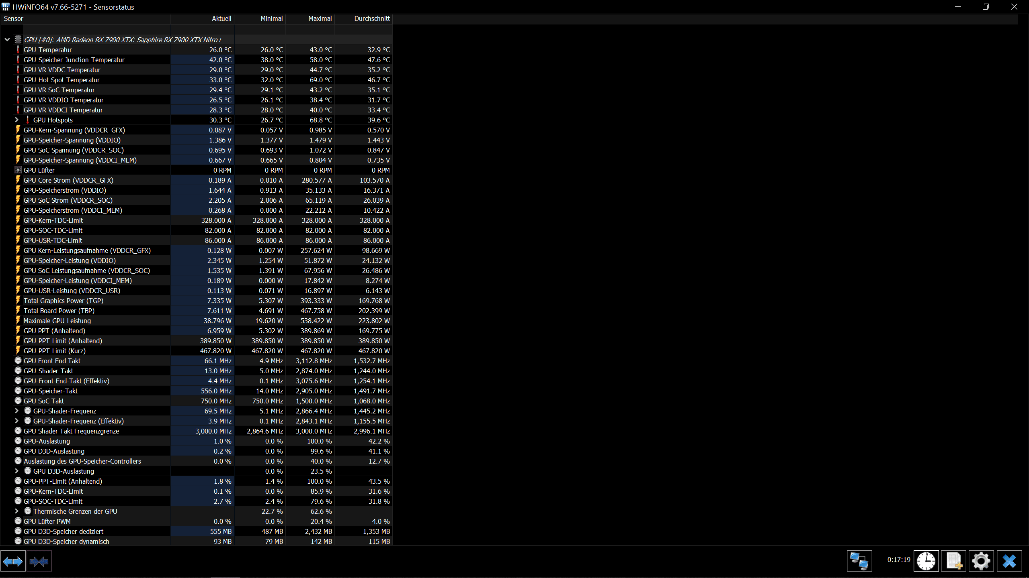The width and height of the screenshot is (1029, 578).
Task: Open the network remote monitoring icon
Action: point(859,561)
